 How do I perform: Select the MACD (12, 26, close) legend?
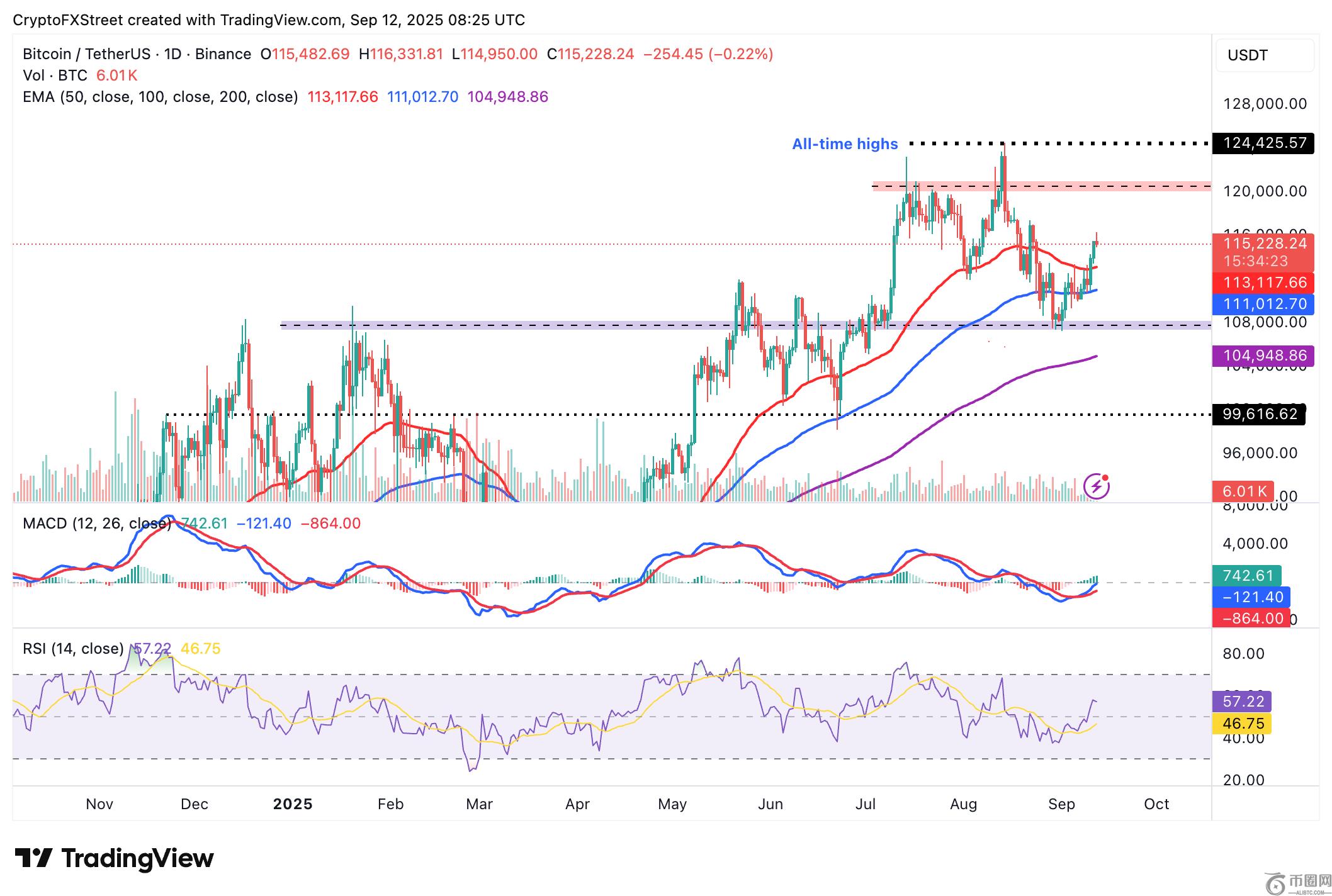[96, 524]
